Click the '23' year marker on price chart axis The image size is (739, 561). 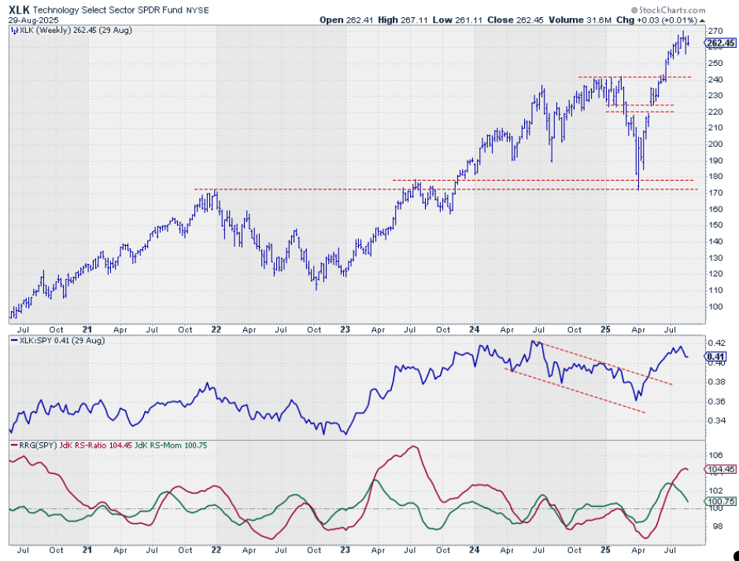[344, 331]
